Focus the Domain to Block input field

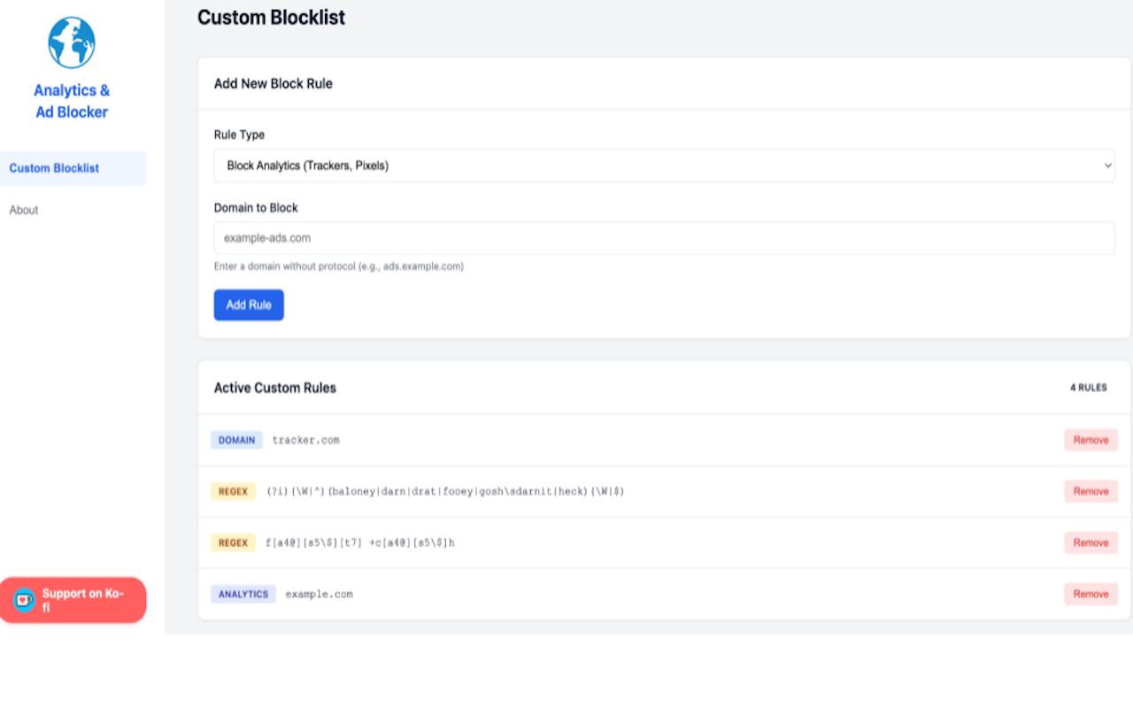tap(664, 238)
